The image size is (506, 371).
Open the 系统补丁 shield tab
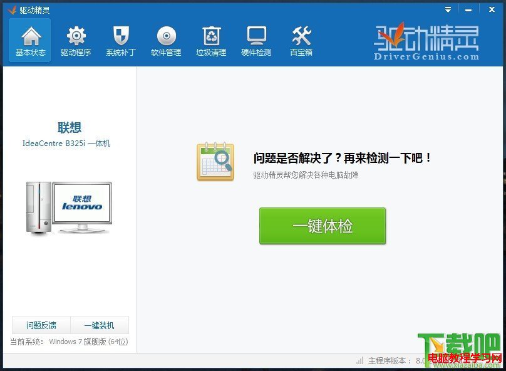[121, 40]
